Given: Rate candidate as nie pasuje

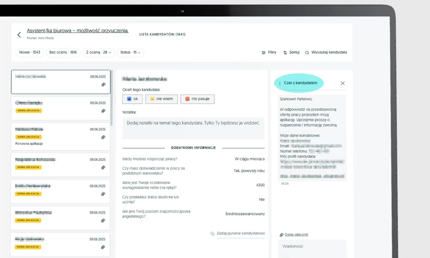Looking at the screenshot, I should point(197,99).
